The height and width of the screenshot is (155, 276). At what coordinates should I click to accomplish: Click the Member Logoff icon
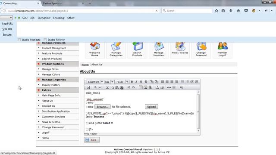click(x=223, y=50)
